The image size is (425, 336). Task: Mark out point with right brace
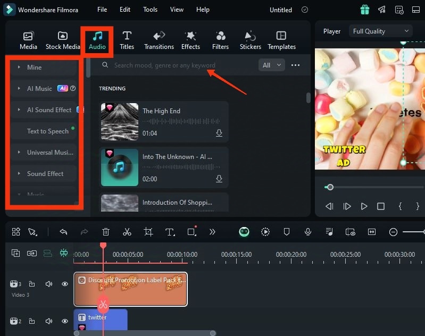point(418,206)
